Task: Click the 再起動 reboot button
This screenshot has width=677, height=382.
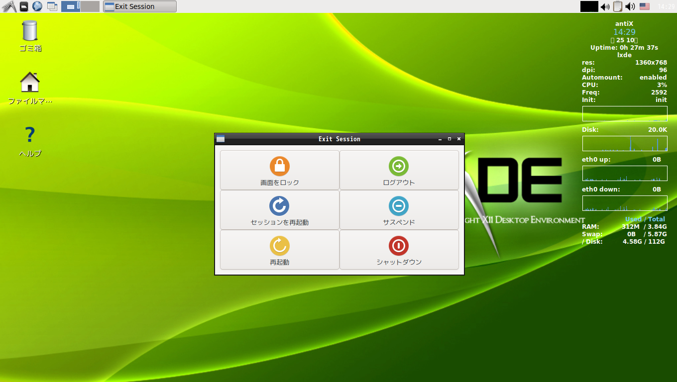Action: click(279, 250)
